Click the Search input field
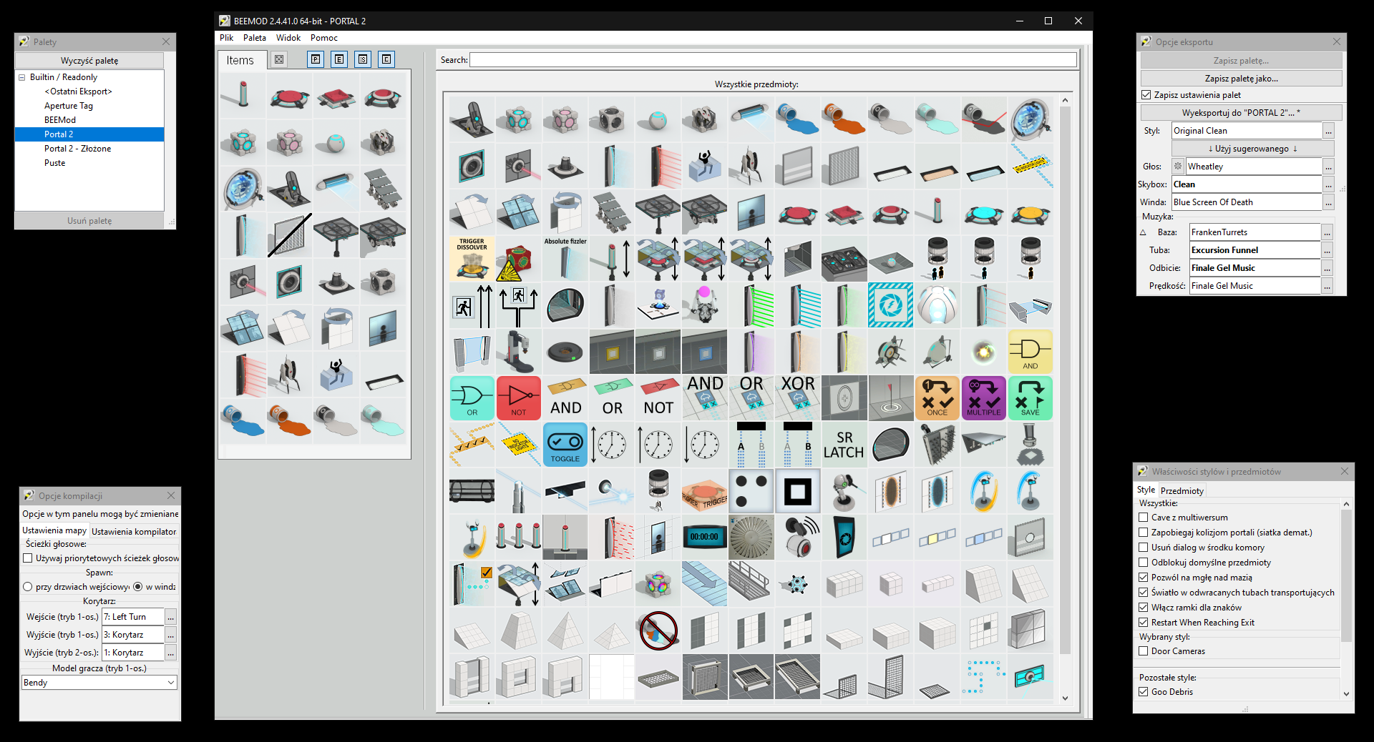The height and width of the screenshot is (742, 1374). [x=773, y=60]
